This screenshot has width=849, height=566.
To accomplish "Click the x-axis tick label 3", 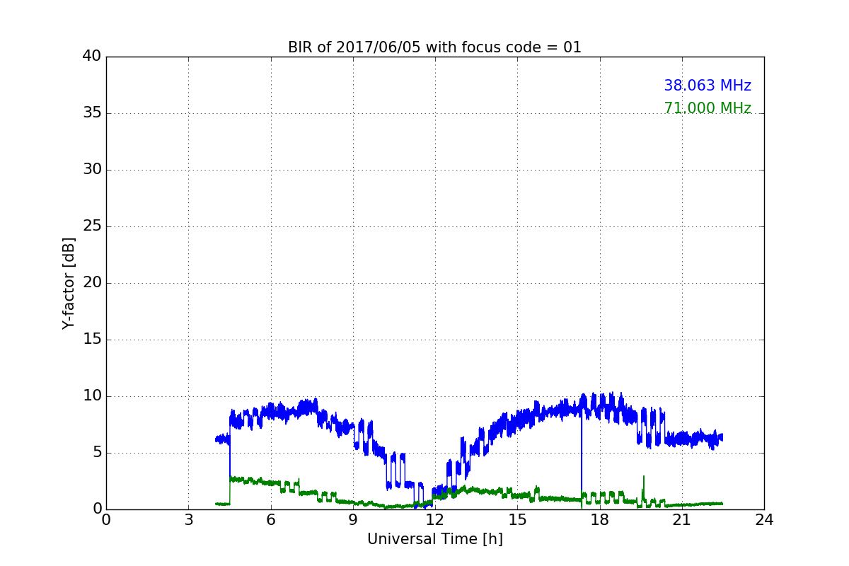I will [x=188, y=520].
